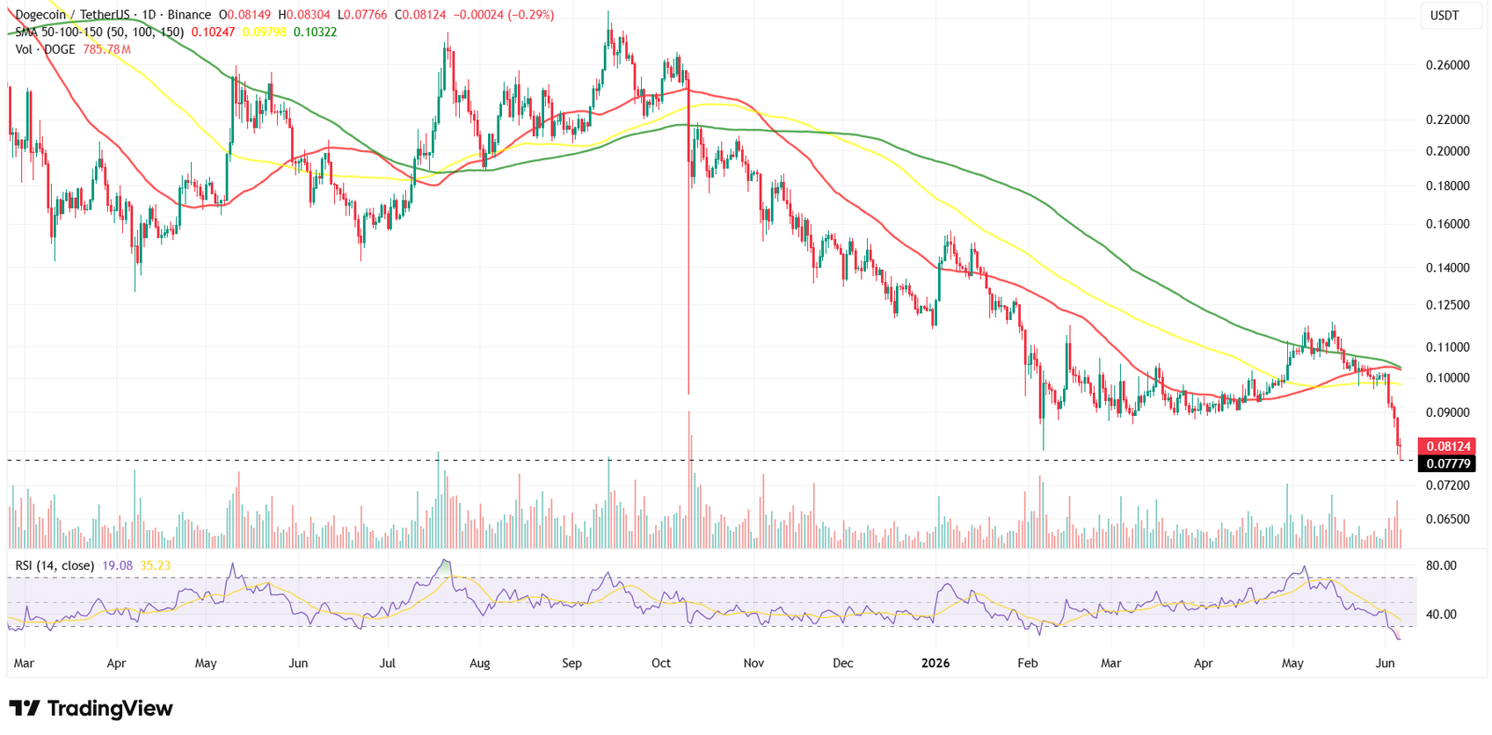This screenshot has width=1492, height=735.
Task: Click the Oct label on time axis
Action: point(661,663)
